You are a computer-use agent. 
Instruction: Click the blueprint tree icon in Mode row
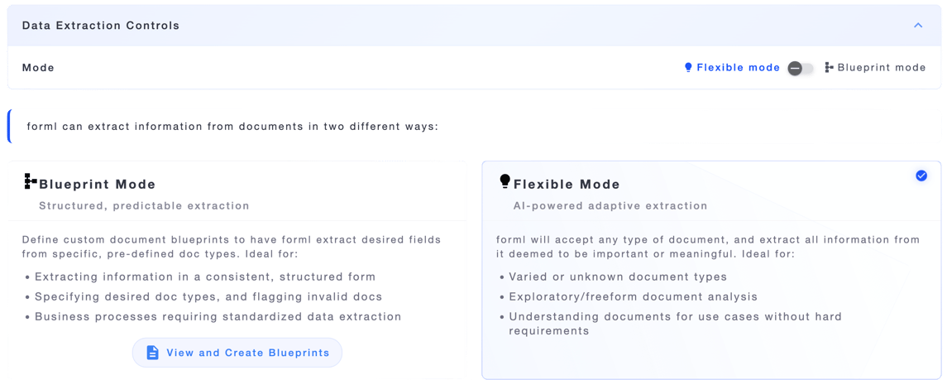tap(830, 67)
